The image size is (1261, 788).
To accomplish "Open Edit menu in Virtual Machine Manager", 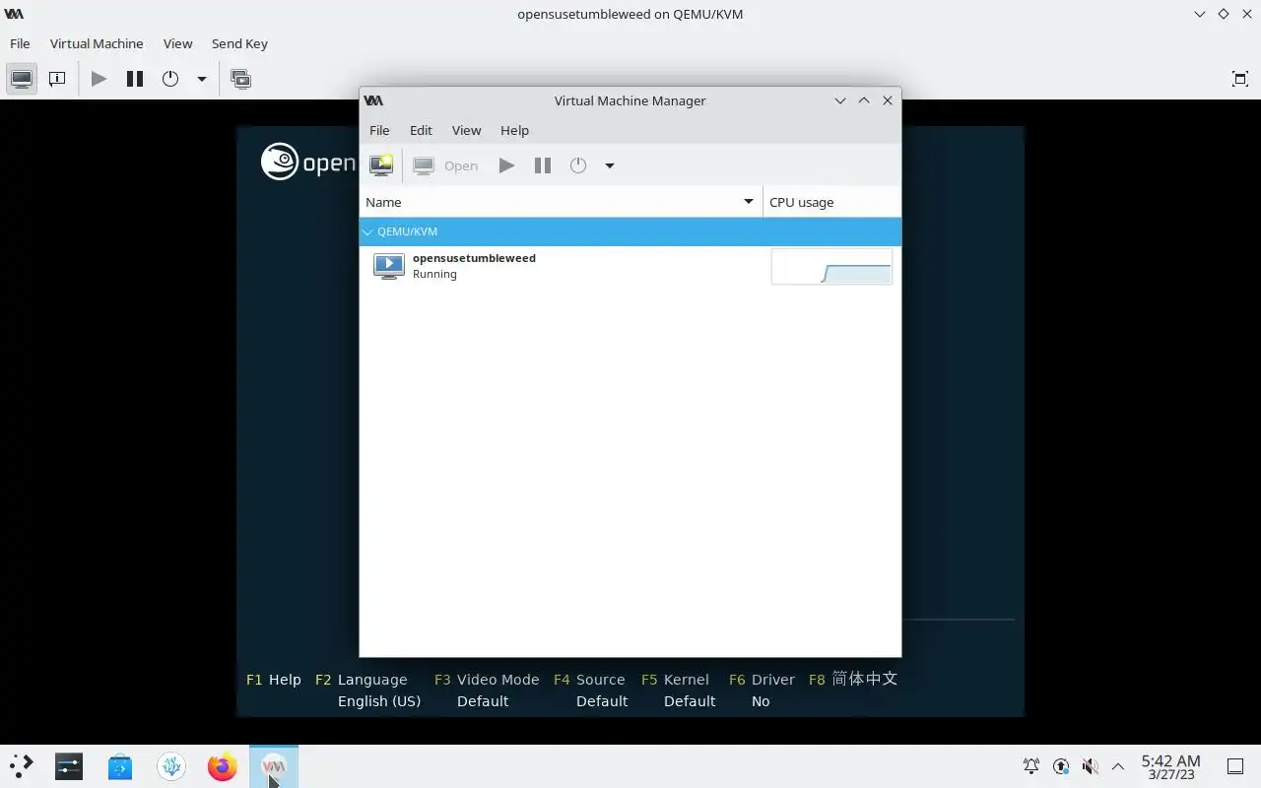I will coord(421,130).
